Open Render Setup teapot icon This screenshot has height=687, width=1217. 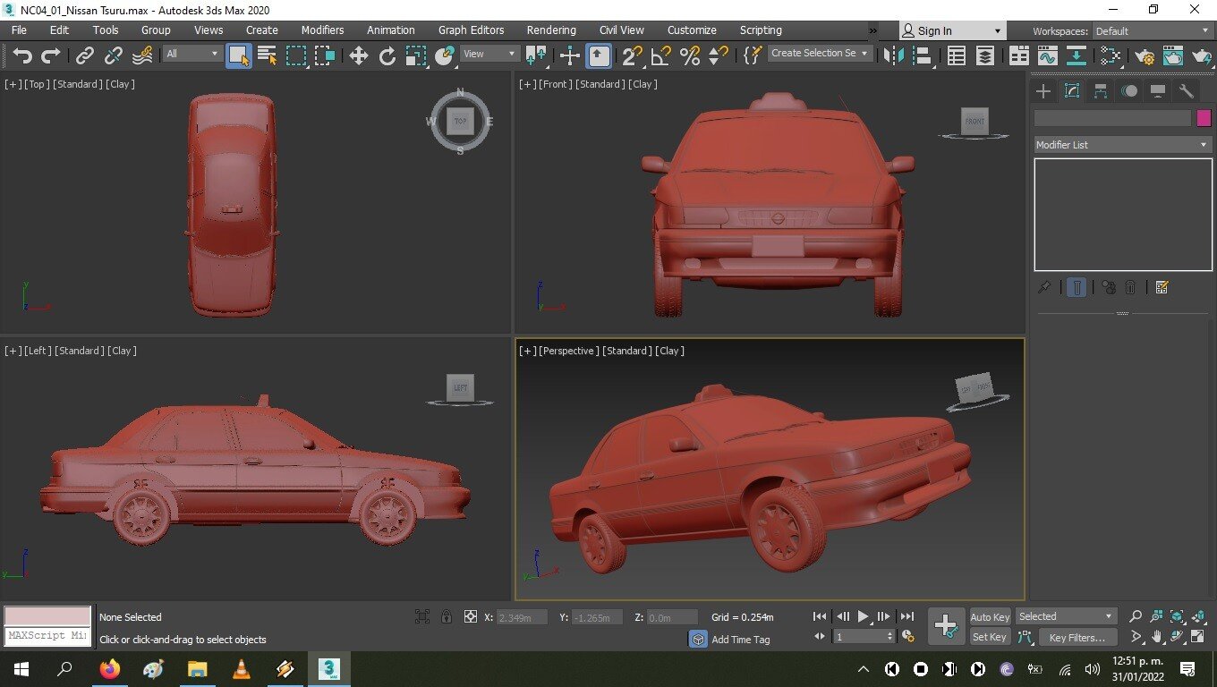[x=1145, y=55]
